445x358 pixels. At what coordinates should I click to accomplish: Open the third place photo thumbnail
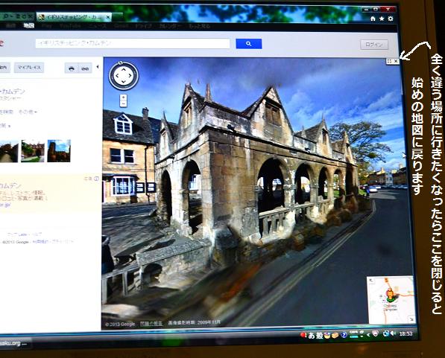(59, 151)
